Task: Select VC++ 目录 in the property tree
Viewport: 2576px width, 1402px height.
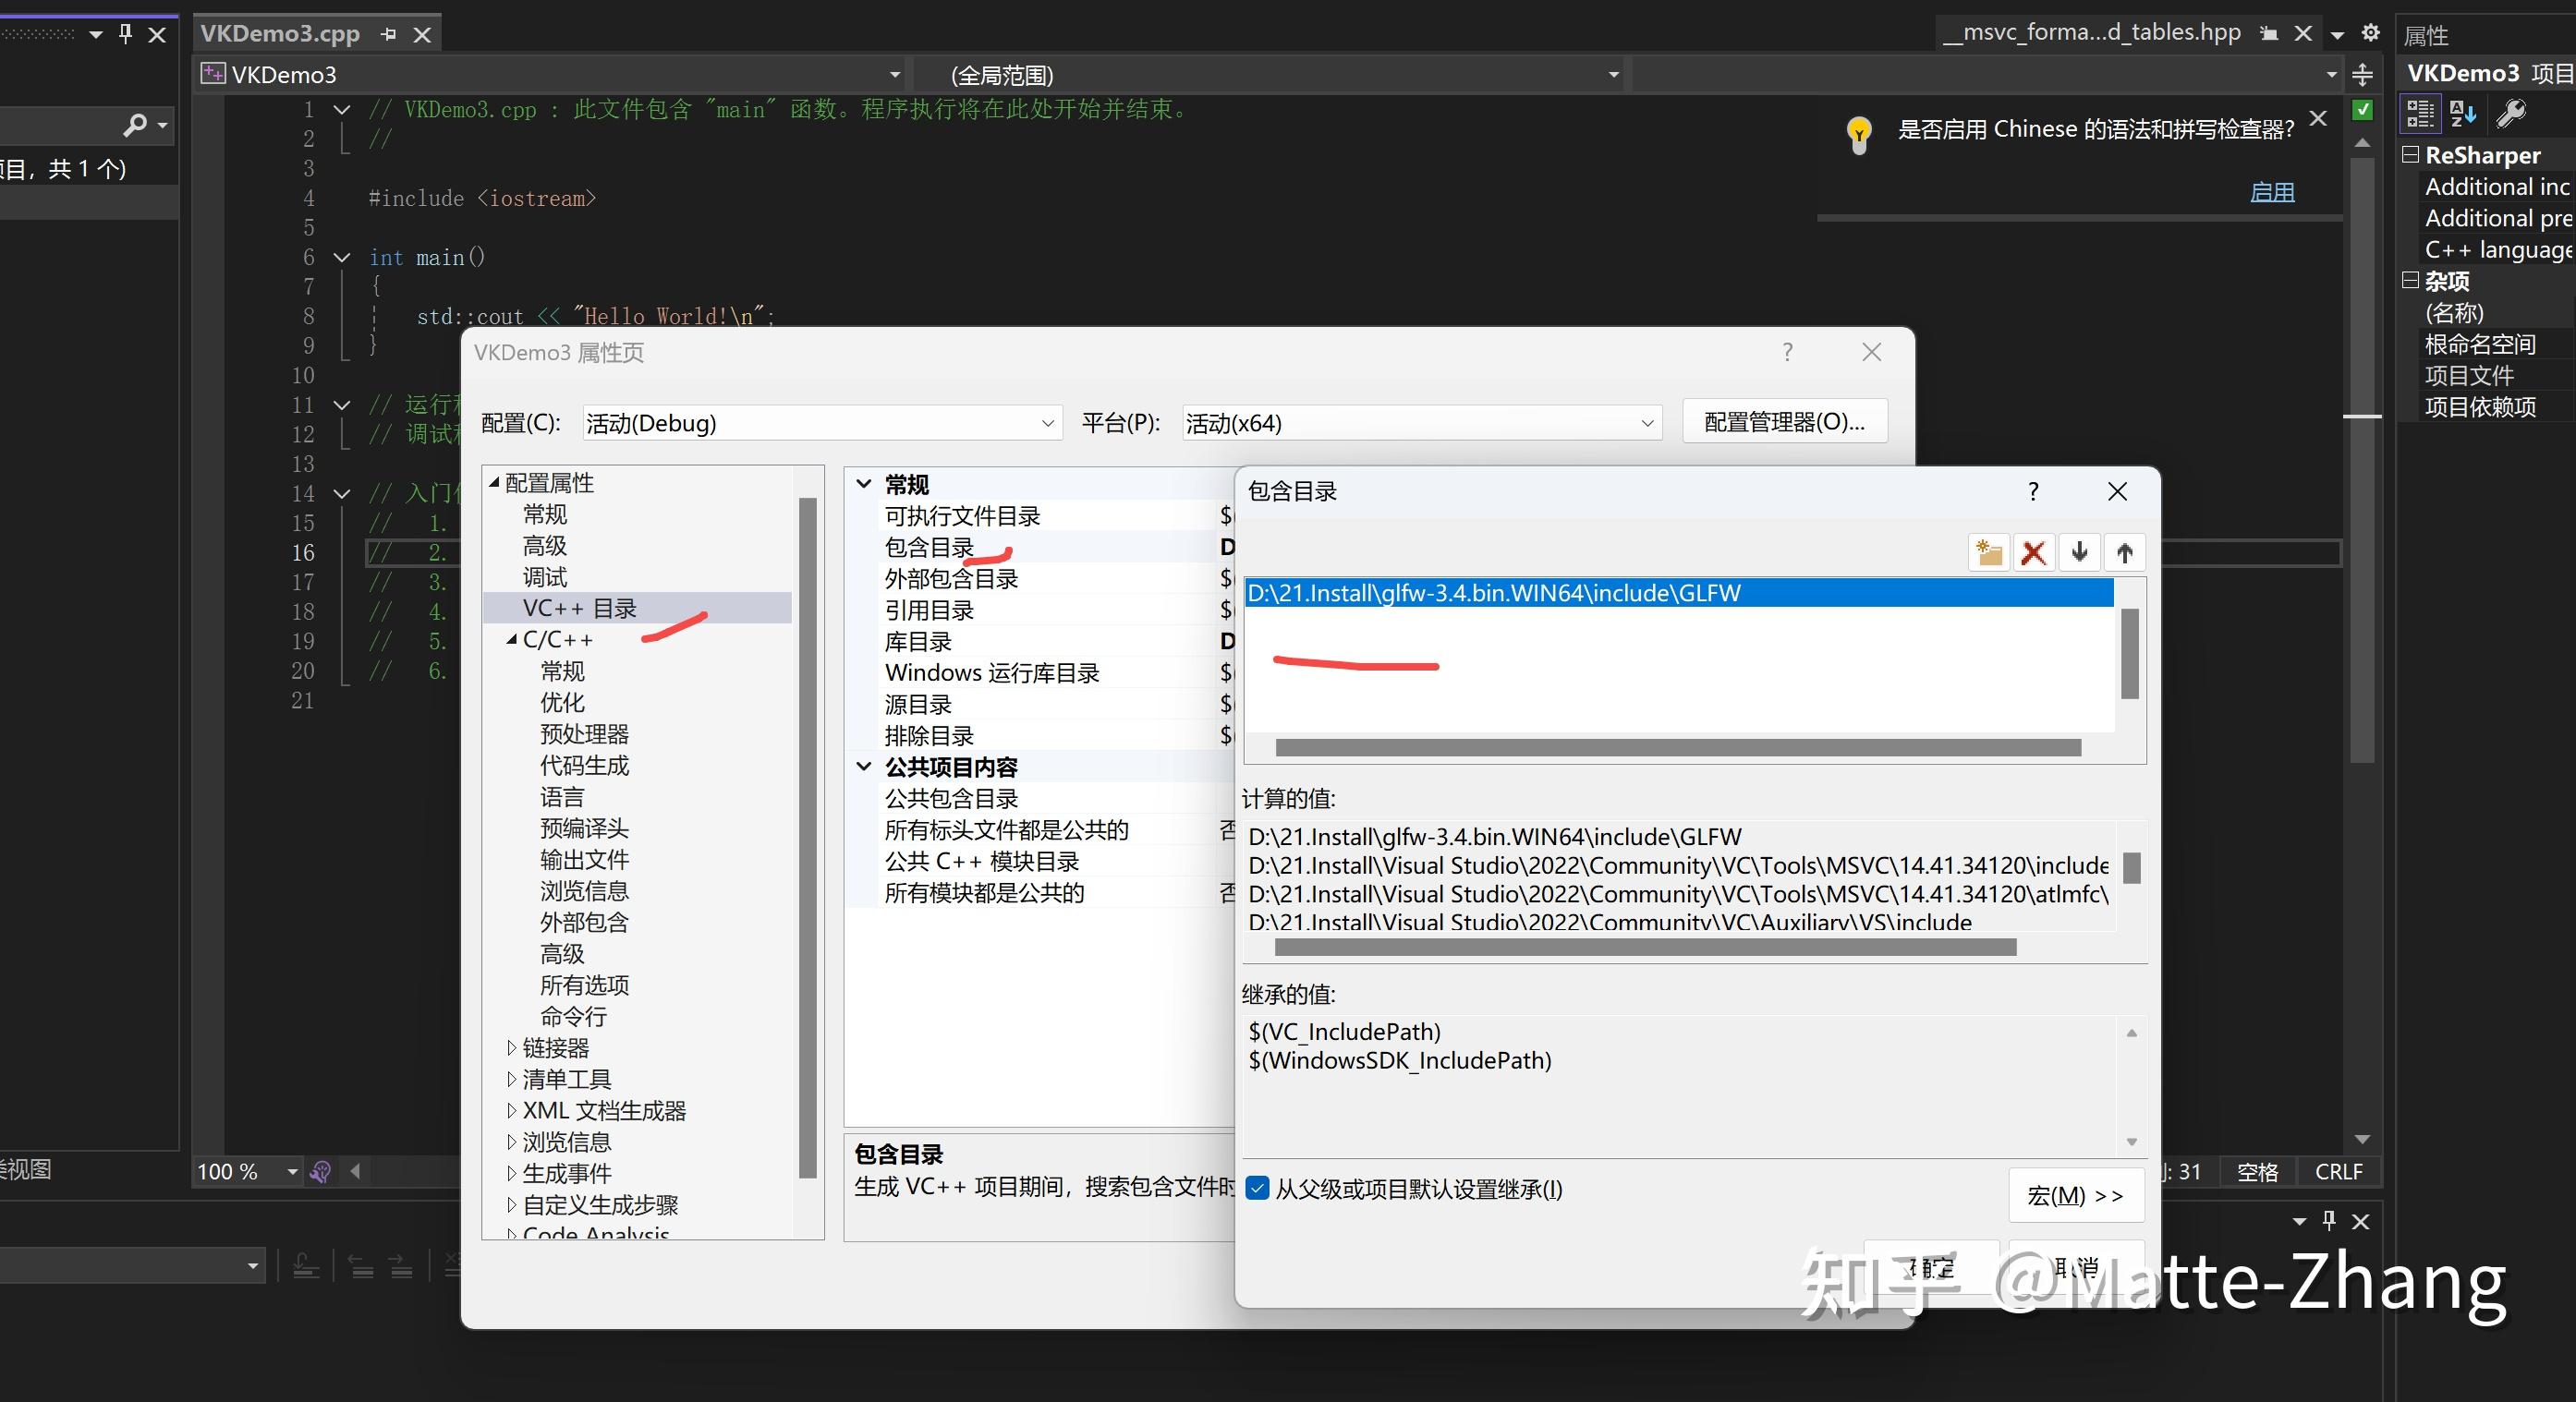Action: coord(578,608)
